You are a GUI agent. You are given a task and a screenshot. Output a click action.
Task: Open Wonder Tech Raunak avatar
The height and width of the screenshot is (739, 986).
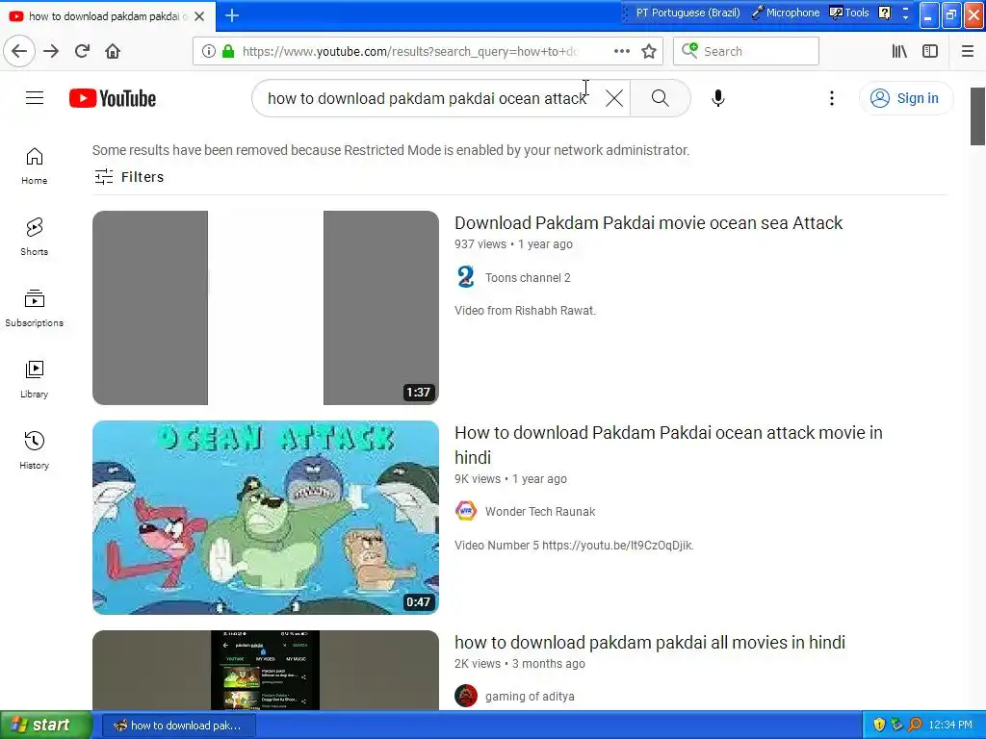pyautogui.click(x=466, y=511)
